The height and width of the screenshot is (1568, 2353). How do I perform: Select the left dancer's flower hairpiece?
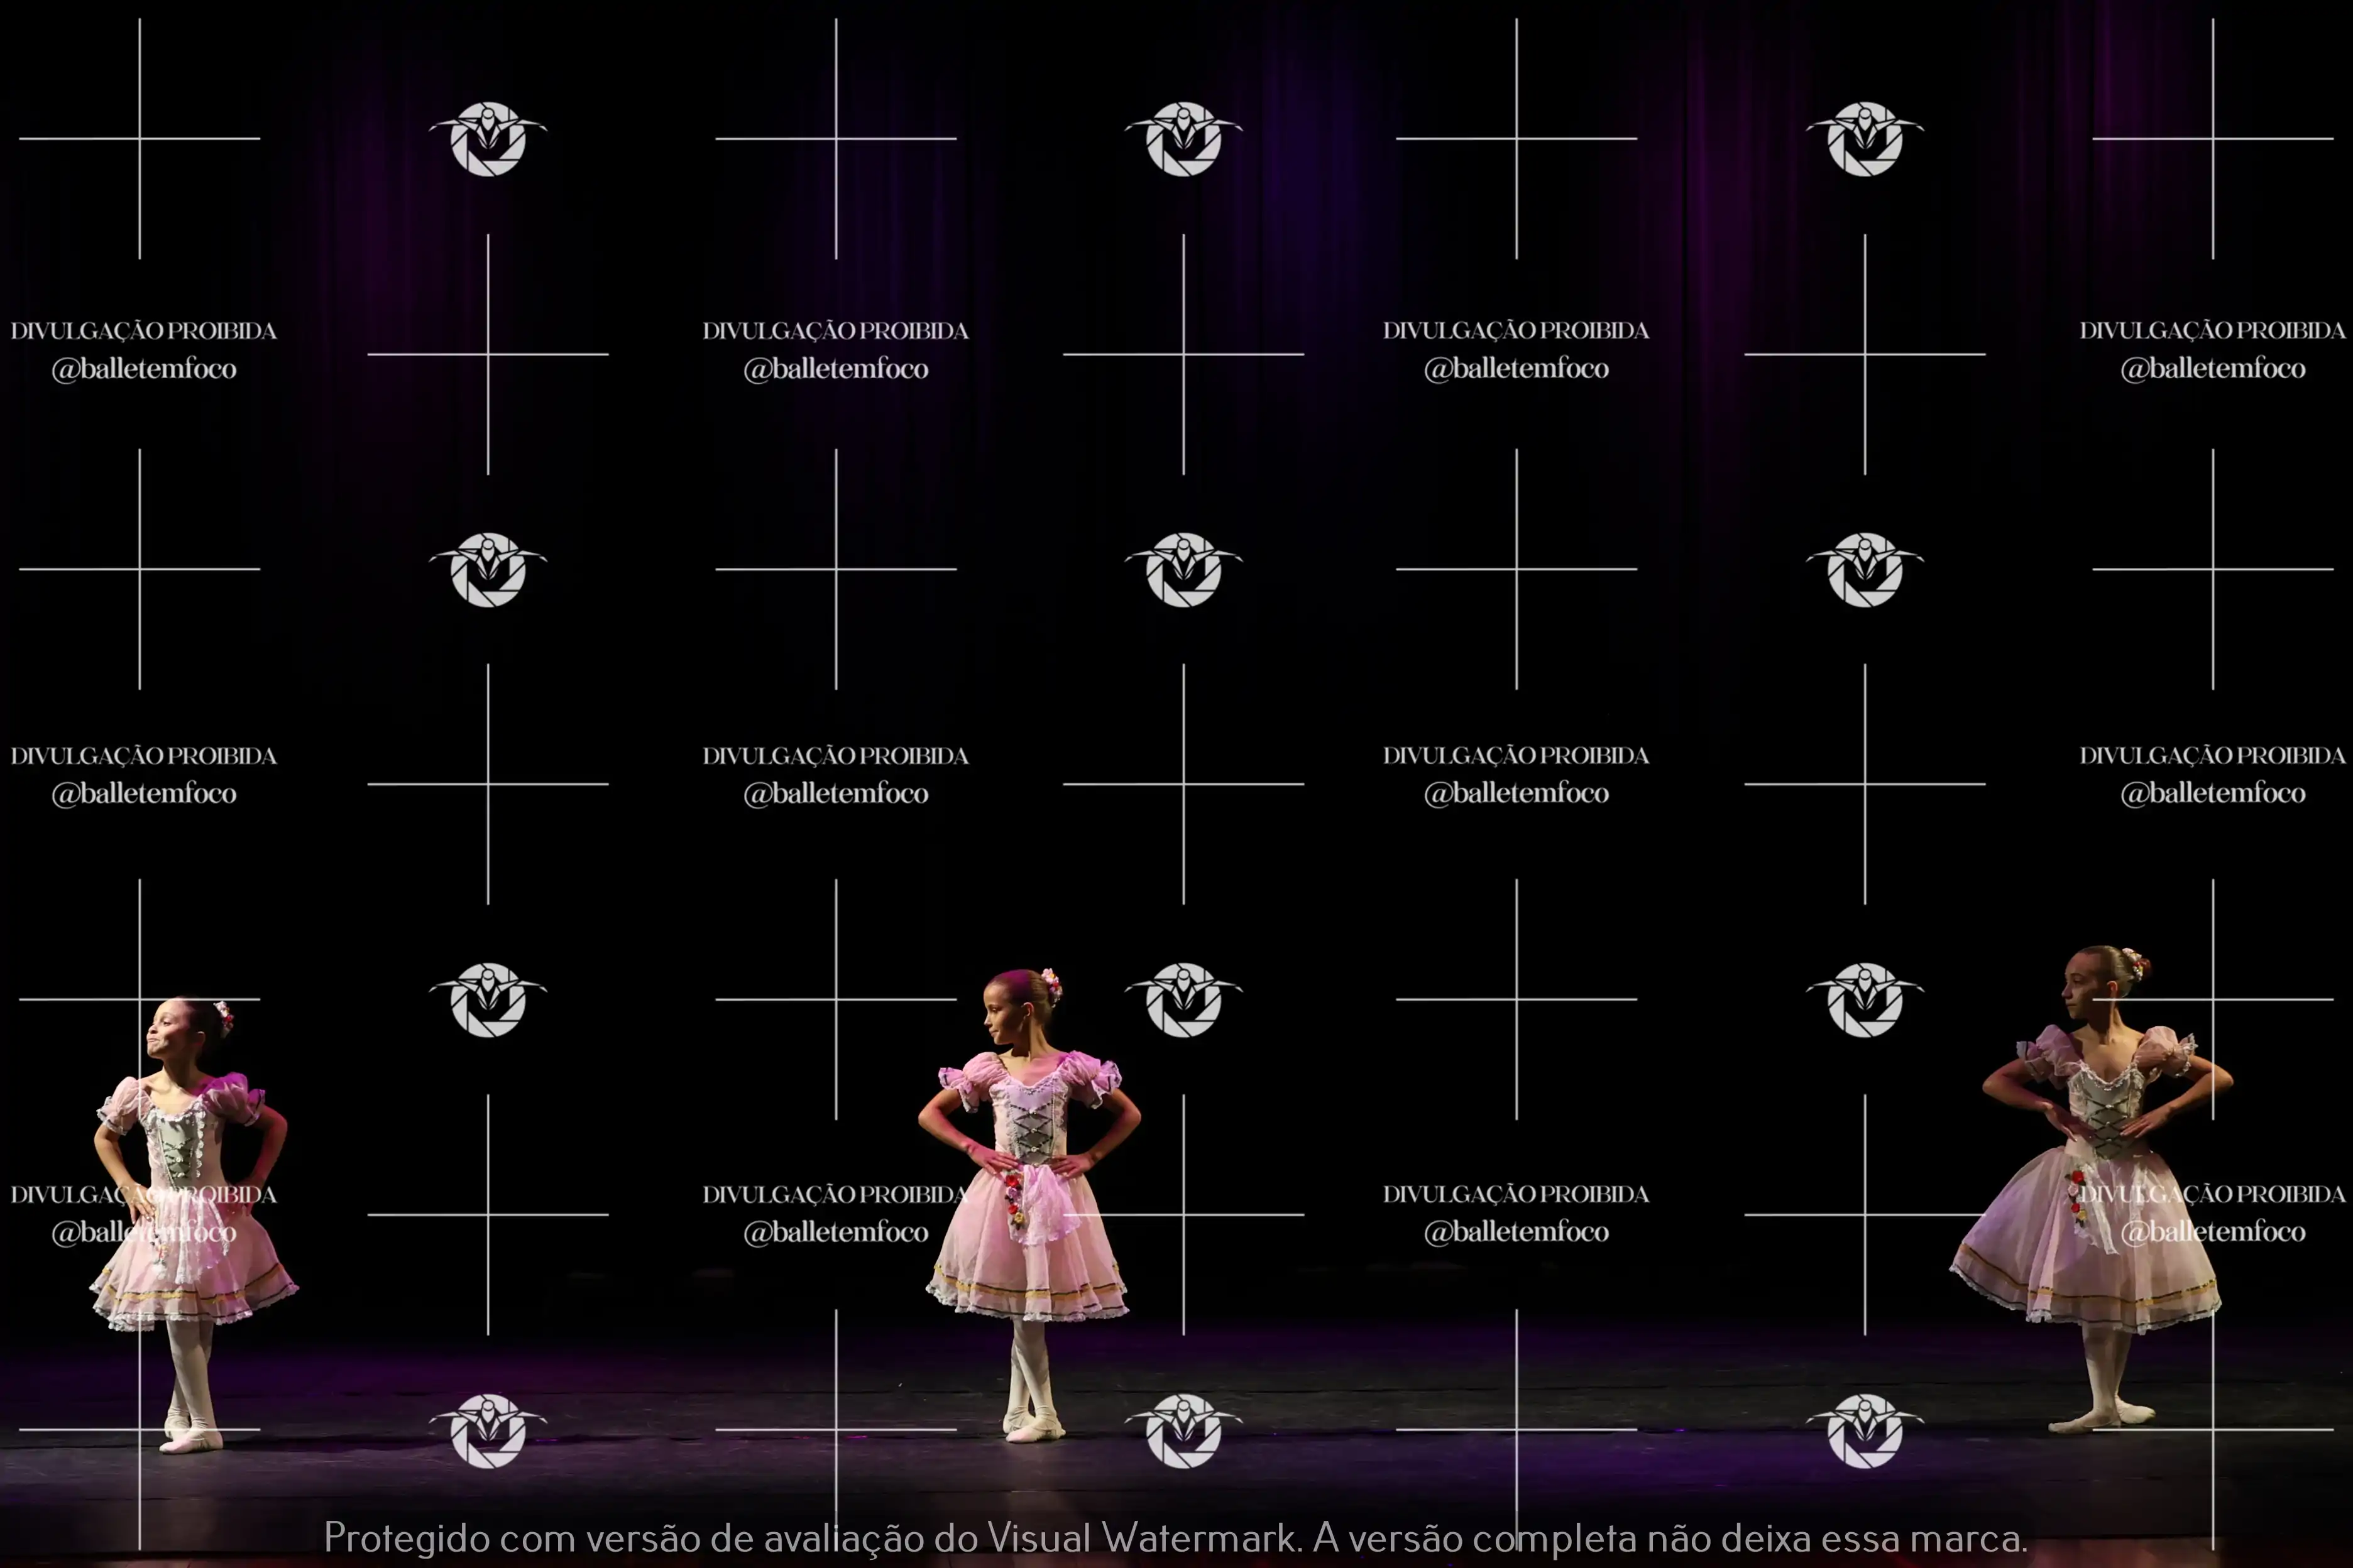[224, 1016]
